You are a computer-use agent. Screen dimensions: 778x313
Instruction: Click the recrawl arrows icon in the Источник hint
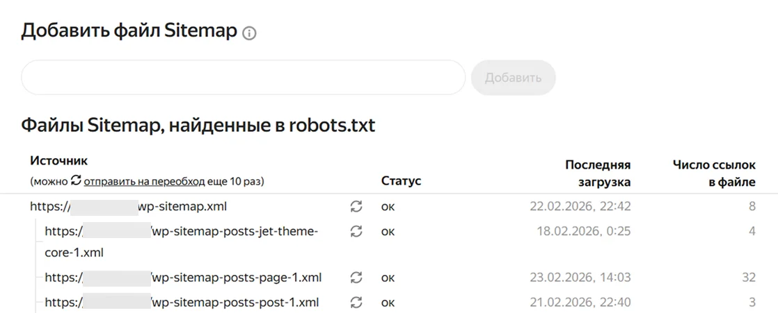point(76,180)
